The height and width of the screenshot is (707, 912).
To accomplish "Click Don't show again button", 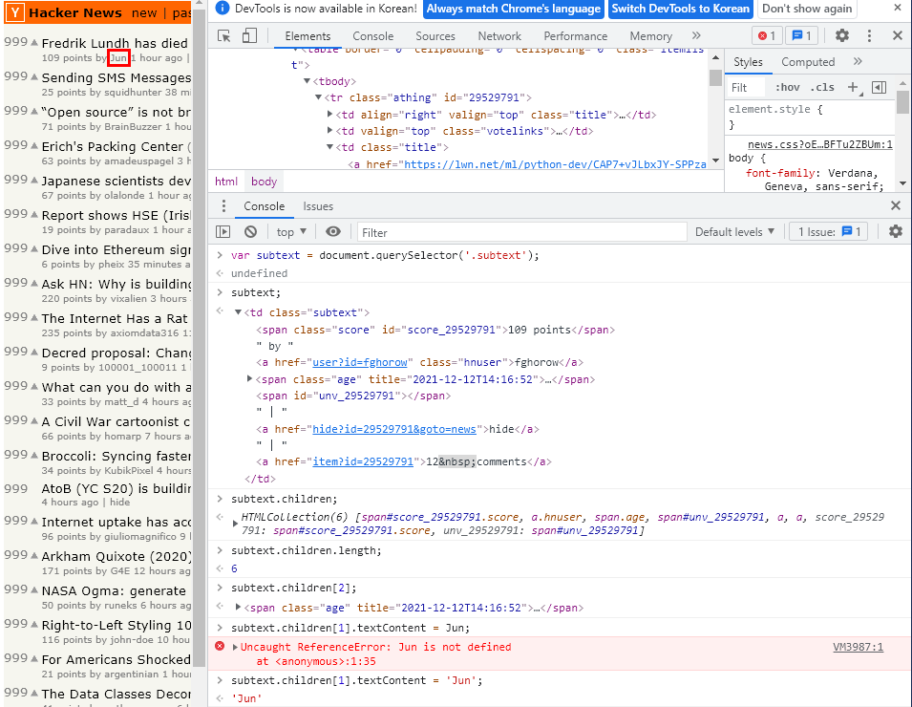I will [x=807, y=9].
